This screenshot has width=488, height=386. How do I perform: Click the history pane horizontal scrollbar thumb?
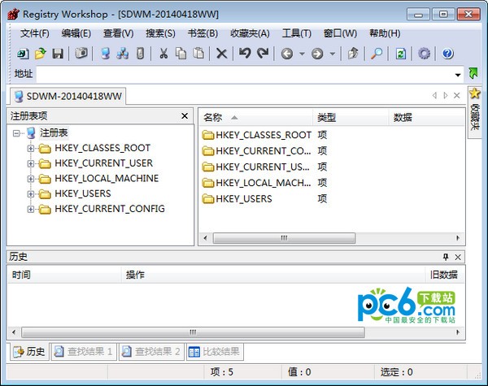193,332
